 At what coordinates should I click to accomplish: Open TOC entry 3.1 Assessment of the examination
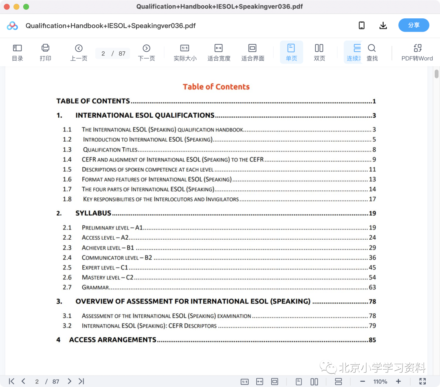pos(219,316)
